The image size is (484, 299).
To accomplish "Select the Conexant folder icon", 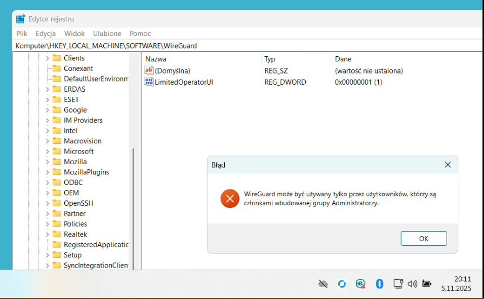I will click(57, 68).
